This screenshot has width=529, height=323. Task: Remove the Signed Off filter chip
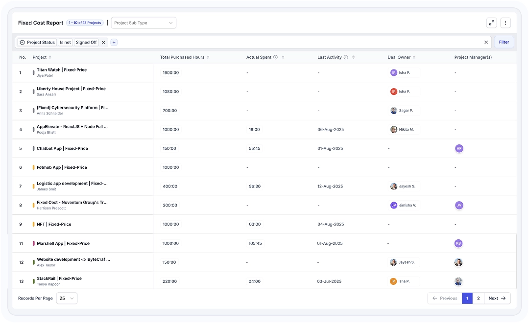tap(103, 43)
